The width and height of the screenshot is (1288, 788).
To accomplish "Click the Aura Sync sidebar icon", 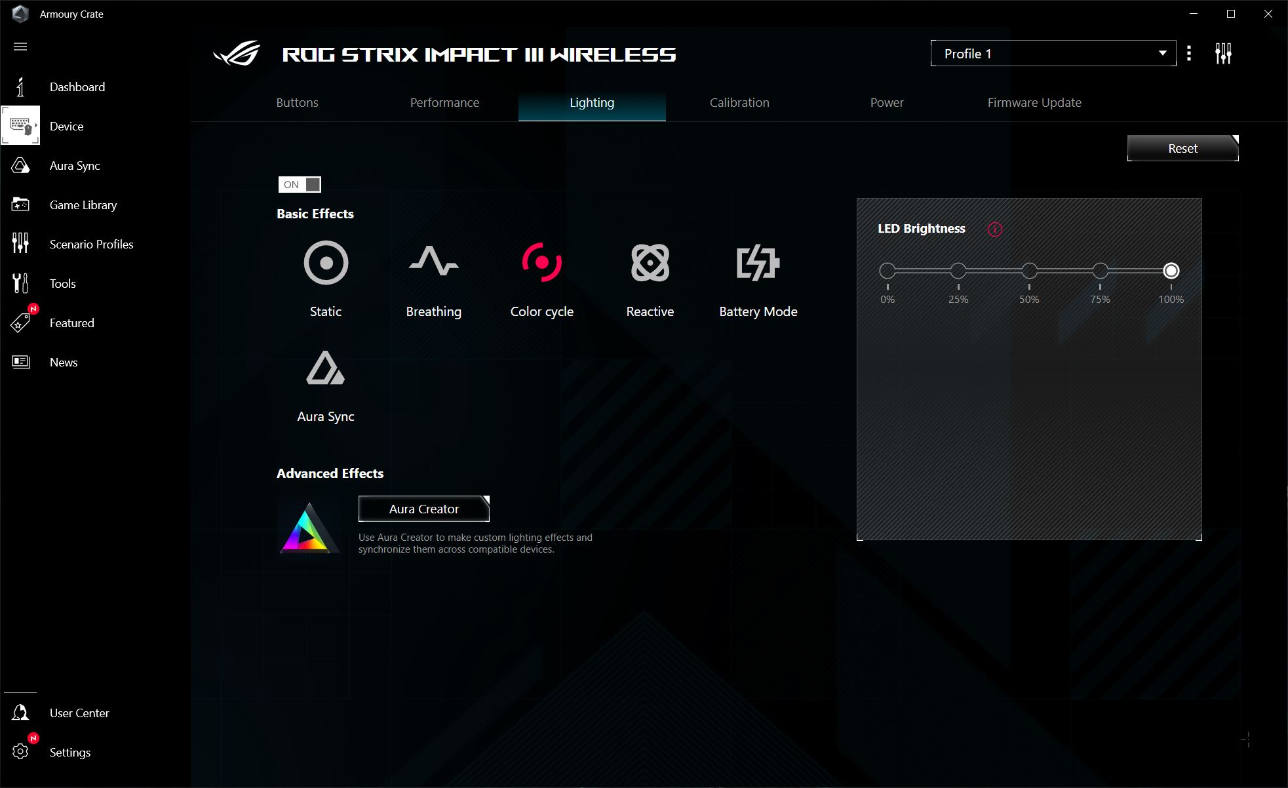I will pyautogui.click(x=20, y=165).
